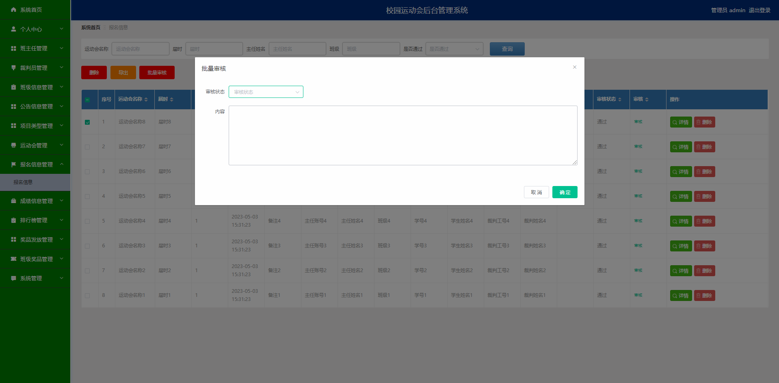This screenshot has height=383, width=779.
Task: Check the checkbox for row 运动会名称7
Action: pos(87,147)
